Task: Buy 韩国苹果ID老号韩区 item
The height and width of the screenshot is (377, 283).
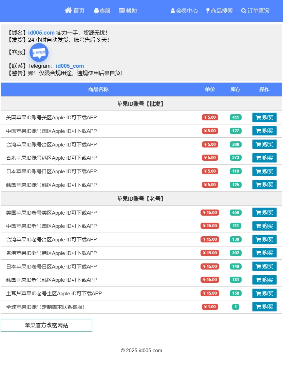Action: click(264, 280)
